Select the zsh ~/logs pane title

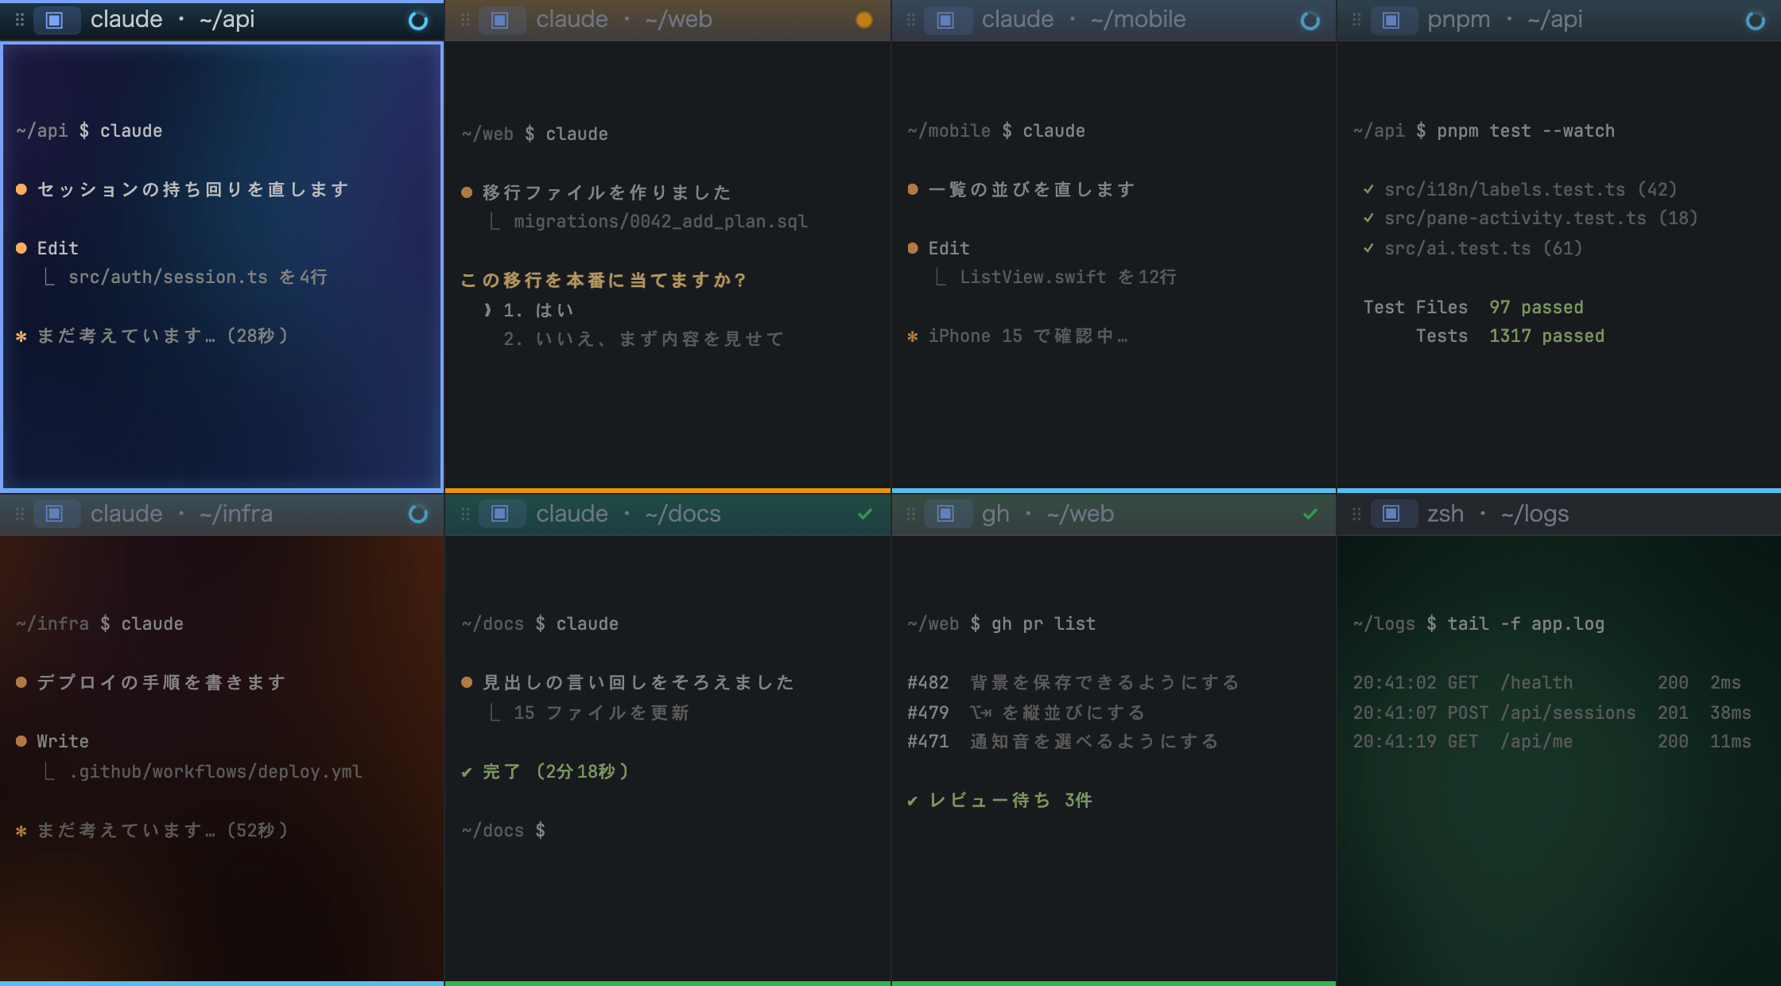pos(1498,514)
